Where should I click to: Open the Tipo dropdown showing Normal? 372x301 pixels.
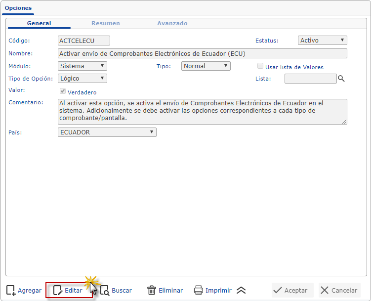pyautogui.click(x=206, y=66)
